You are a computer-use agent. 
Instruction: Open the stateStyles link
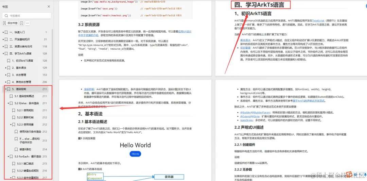246,120
